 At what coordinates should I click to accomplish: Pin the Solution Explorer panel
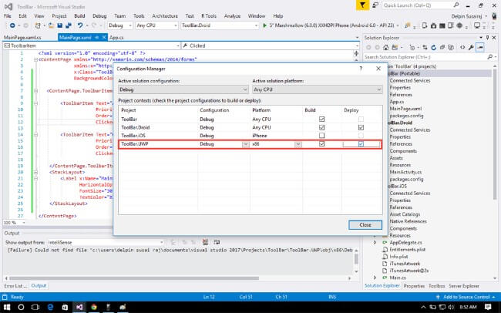[487, 38]
